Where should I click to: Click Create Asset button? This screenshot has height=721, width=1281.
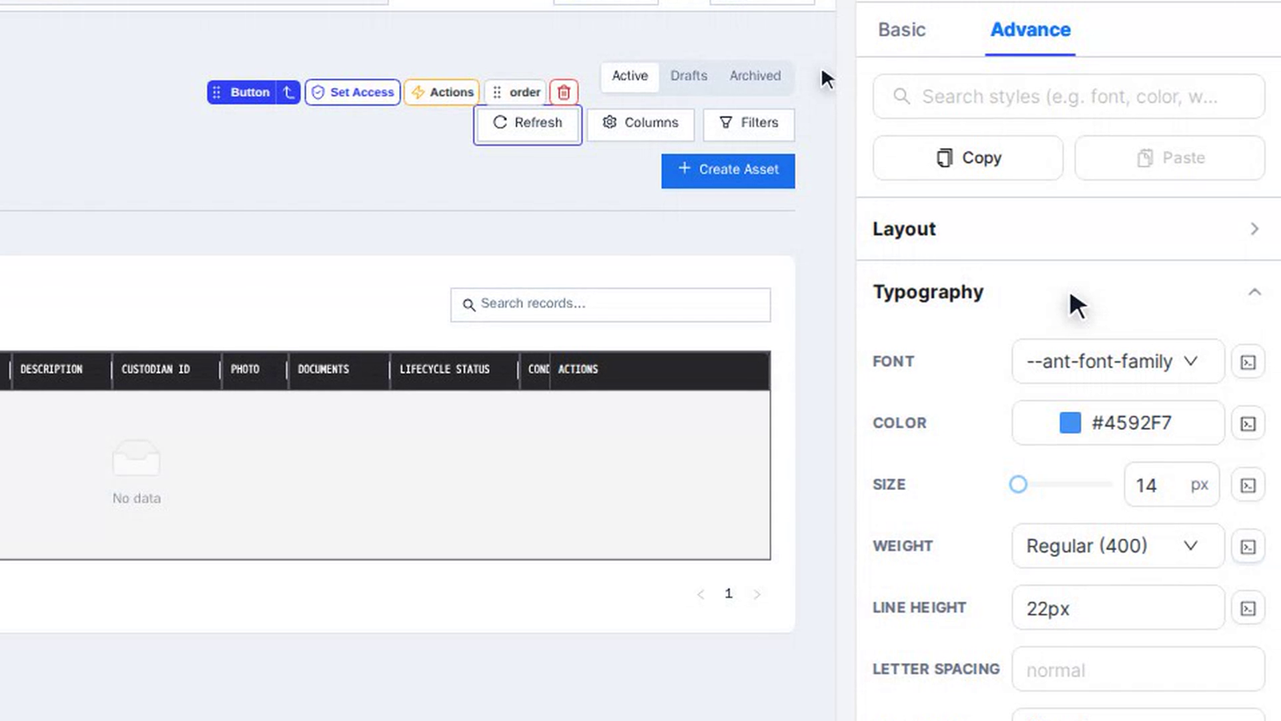click(x=728, y=171)
